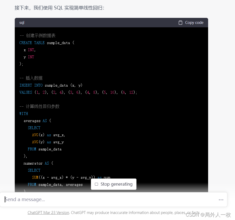Click the numerator AS ( line
Image resolution: width=235 pixels, height=220 pixels.
click(x=38, y=163)
